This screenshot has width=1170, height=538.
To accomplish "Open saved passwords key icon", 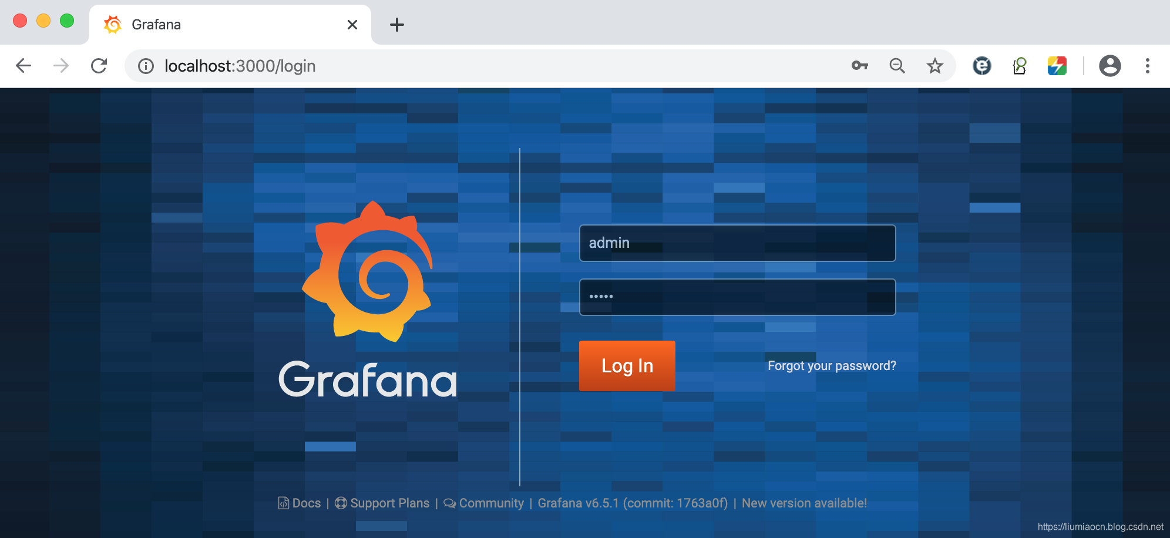I will click(860, 66).
